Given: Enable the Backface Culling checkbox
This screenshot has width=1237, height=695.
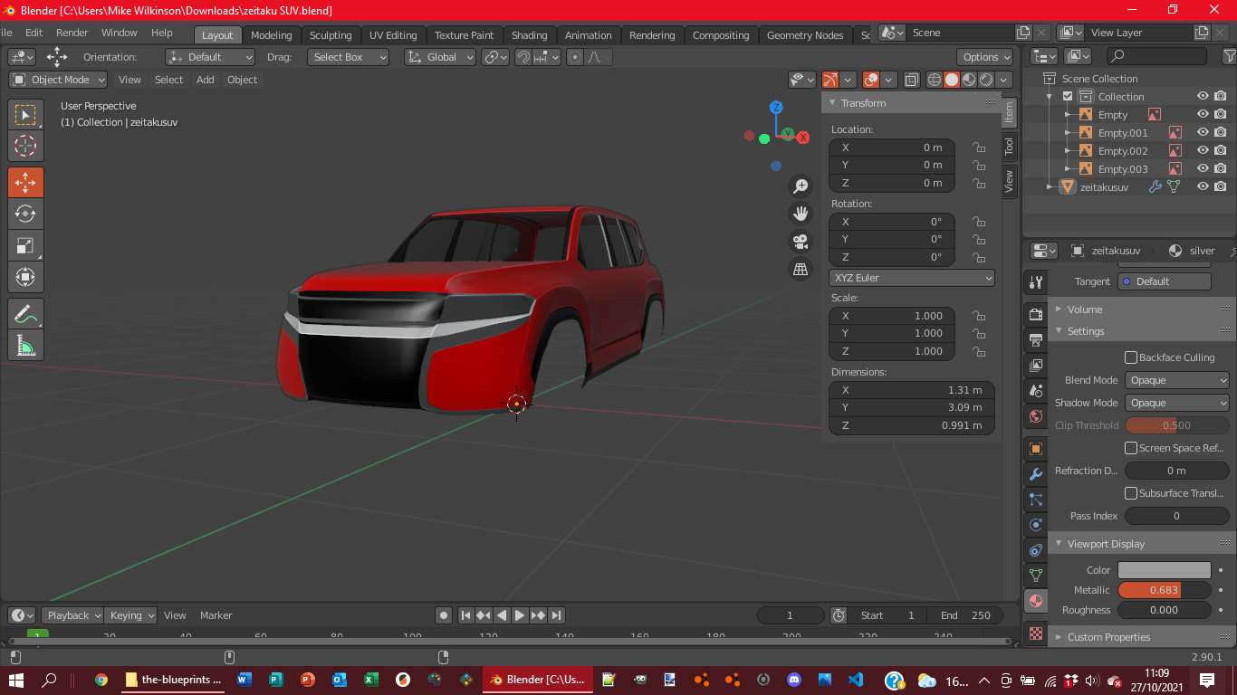Looking at the screenshot, I should point(1131,357).
